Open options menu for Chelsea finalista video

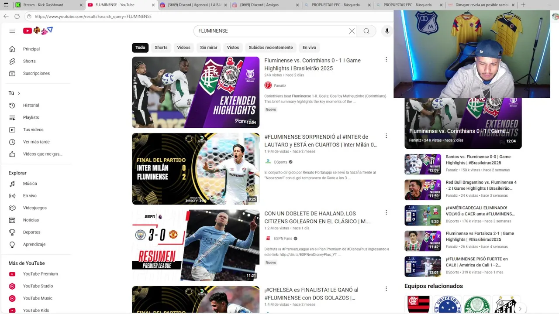click(x=386, y=289)
